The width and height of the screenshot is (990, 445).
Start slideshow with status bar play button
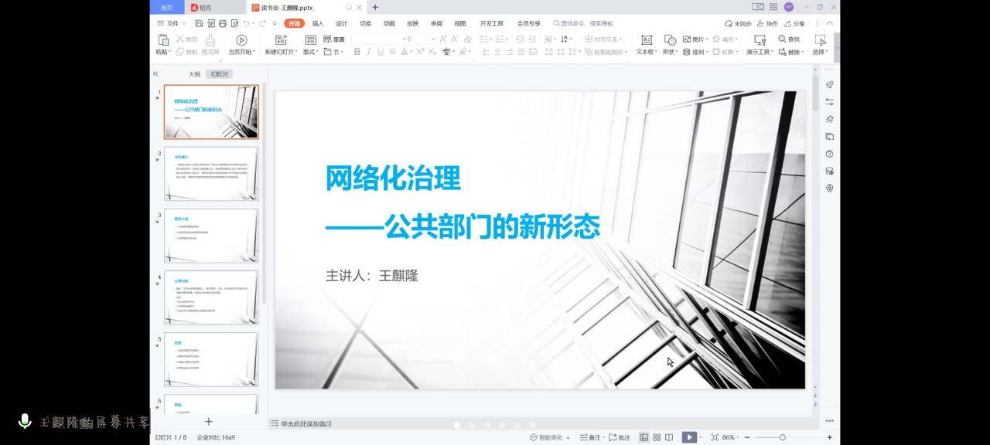(x=688, y=437)
